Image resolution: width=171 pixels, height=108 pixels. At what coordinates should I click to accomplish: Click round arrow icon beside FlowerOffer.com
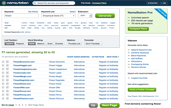pyautogui.click(x=7, y=87)
